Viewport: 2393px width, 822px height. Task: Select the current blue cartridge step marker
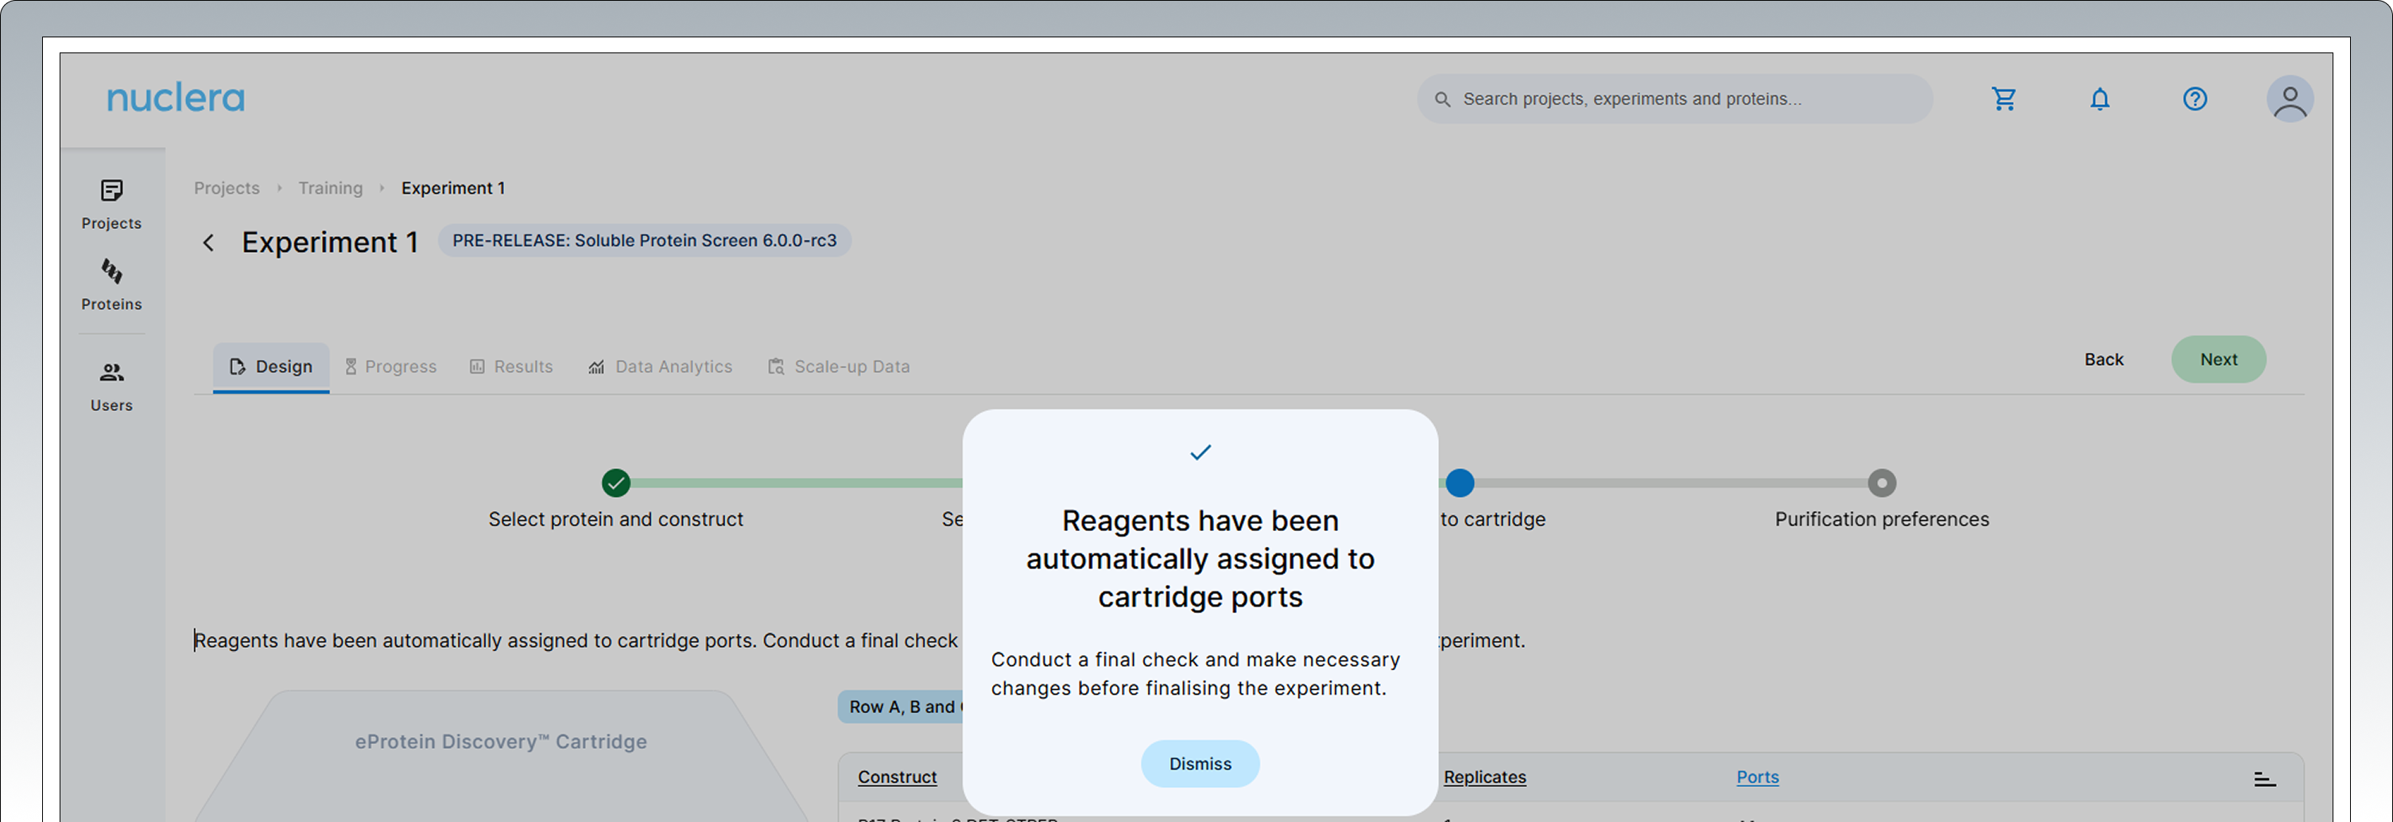tap(1460, 482)
